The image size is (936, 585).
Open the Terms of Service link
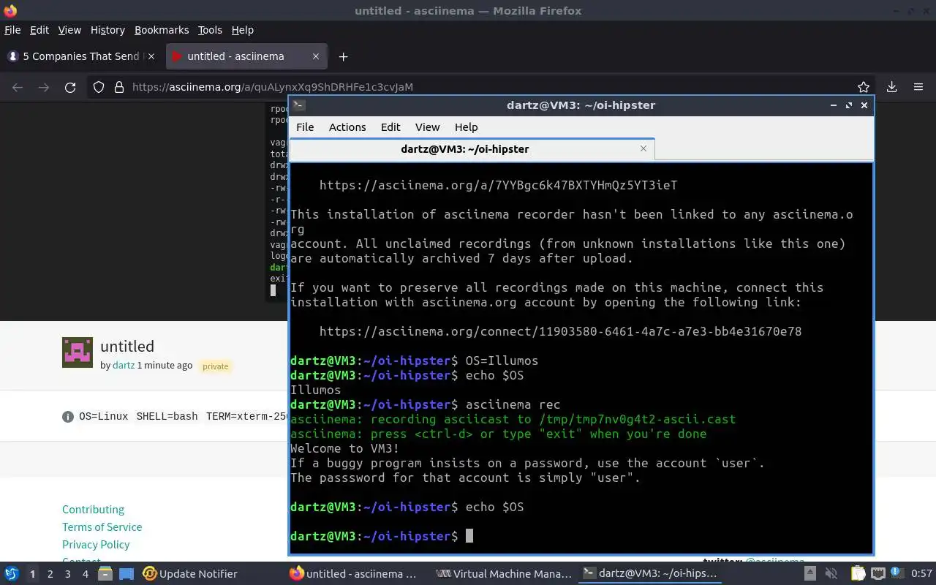point(102,527)
